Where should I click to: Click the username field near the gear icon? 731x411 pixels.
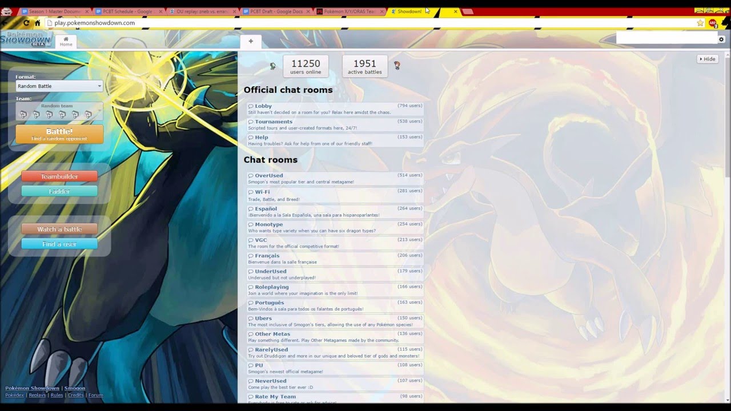(x=666, y=38)
